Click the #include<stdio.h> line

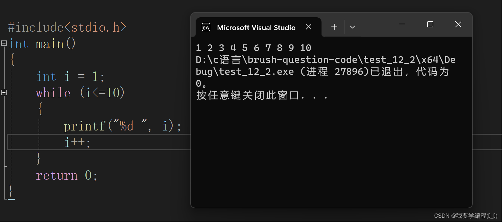(67, 27)
